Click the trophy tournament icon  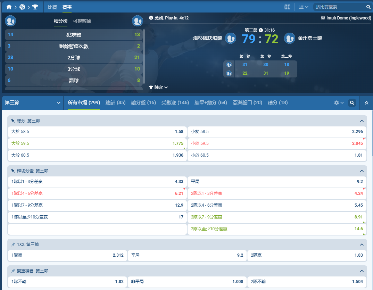pyautogui.click(x=35, y=7)
